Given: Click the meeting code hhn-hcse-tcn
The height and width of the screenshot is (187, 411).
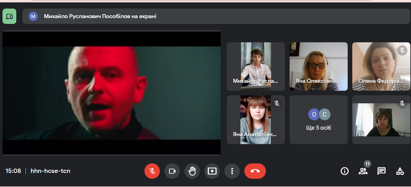Looking at the screenshot, I should (50, 171).
